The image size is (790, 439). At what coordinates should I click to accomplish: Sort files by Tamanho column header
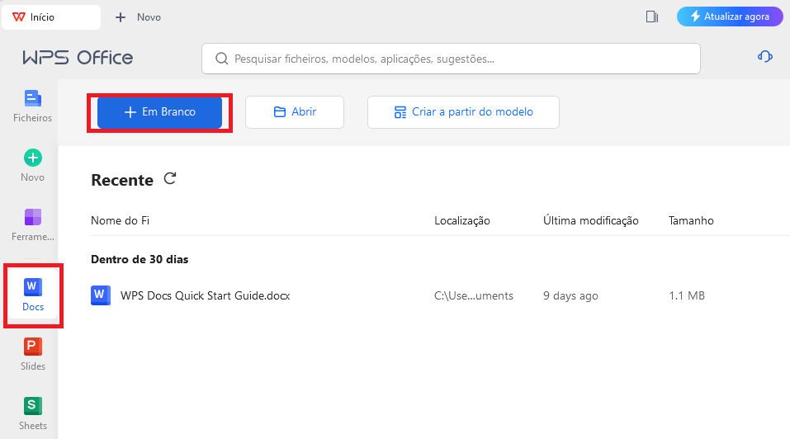click(x=691, y=220)
